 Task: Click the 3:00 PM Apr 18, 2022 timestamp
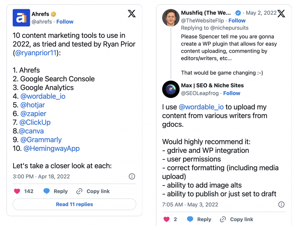click(x=41, y=176)
